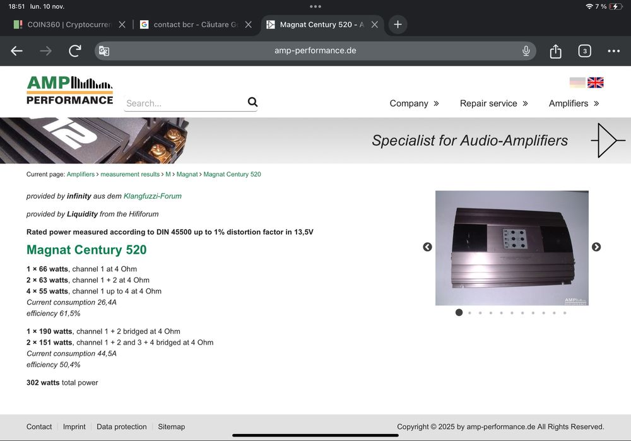
Task: Open the browser three-dot menu
Action: [614, 51]
